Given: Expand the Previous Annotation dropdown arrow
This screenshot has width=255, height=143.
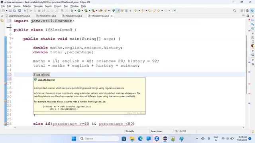Looking at the screenshot, I should coord(146,11).
